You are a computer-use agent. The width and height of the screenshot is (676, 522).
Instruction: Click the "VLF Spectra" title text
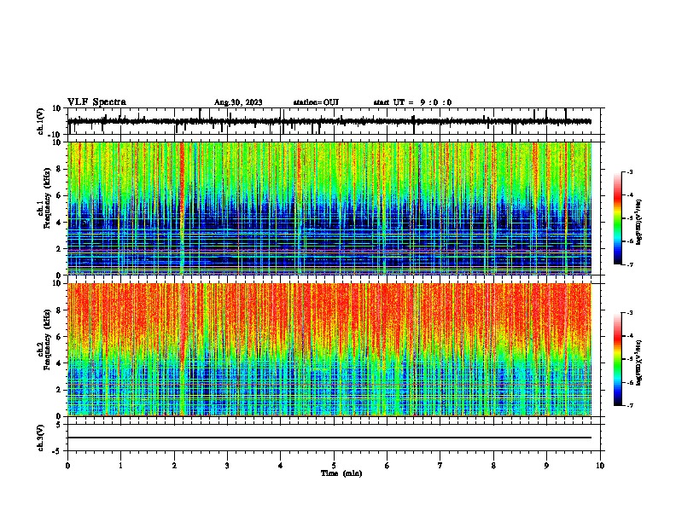tap(96, 102)
